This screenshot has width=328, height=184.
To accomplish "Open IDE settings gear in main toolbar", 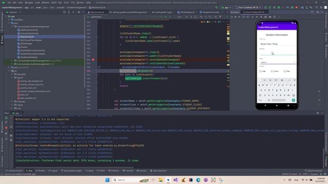I will 321,8.
